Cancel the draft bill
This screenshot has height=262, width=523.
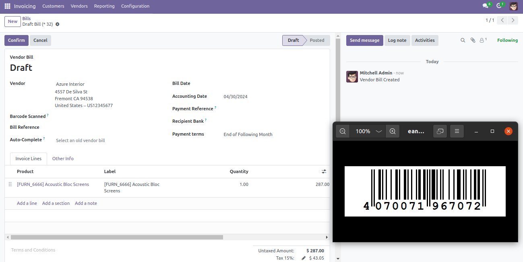coord(40,40)
